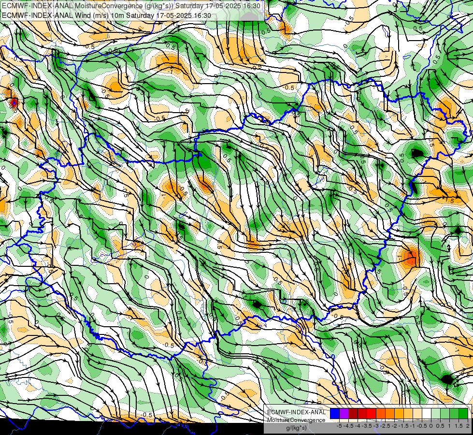
Task: Click the '2' tick at the legend end
Action: [468, 426]
